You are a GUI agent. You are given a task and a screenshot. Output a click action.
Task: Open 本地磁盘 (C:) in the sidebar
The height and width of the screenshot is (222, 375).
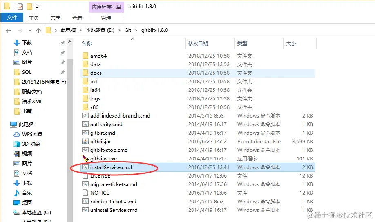(x=32, y=213)
